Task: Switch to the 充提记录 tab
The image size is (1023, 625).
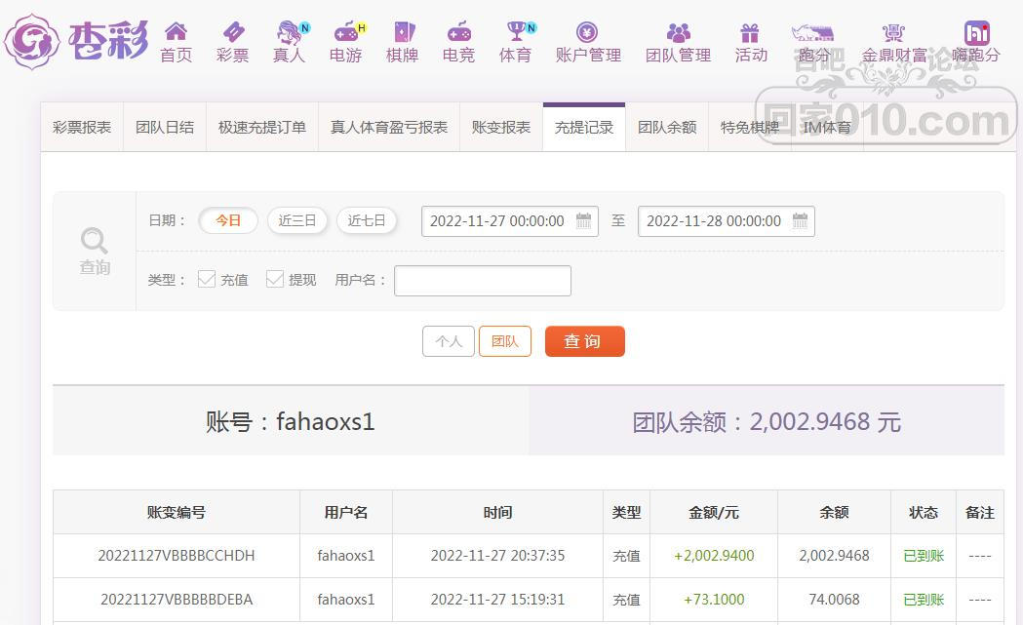Action: pos(584,127)
